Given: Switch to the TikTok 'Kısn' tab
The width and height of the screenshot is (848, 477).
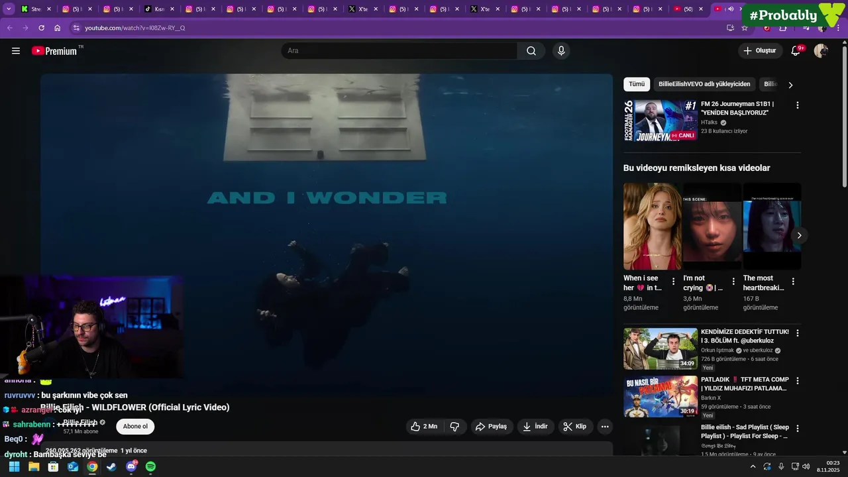Looking at the screenshot, I should pos(159,9).
